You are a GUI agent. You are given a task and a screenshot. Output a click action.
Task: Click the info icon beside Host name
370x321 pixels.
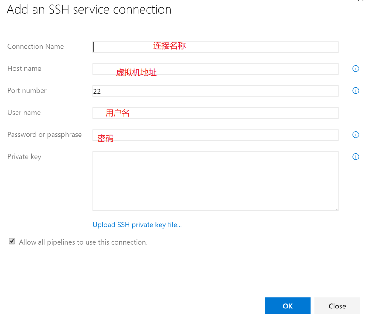[356, 69]
